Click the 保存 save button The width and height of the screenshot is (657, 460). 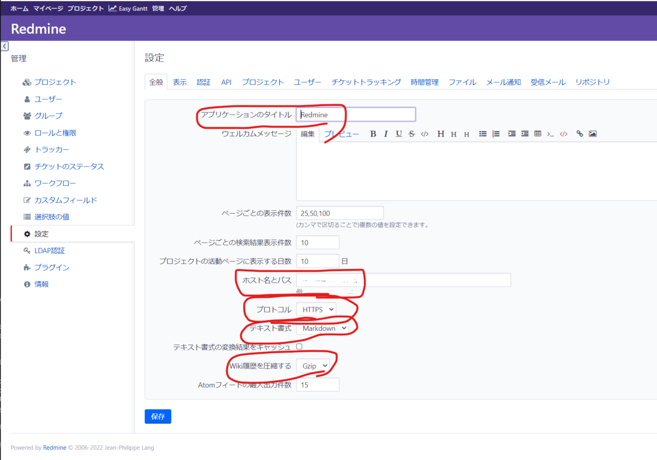pos(158,416)
